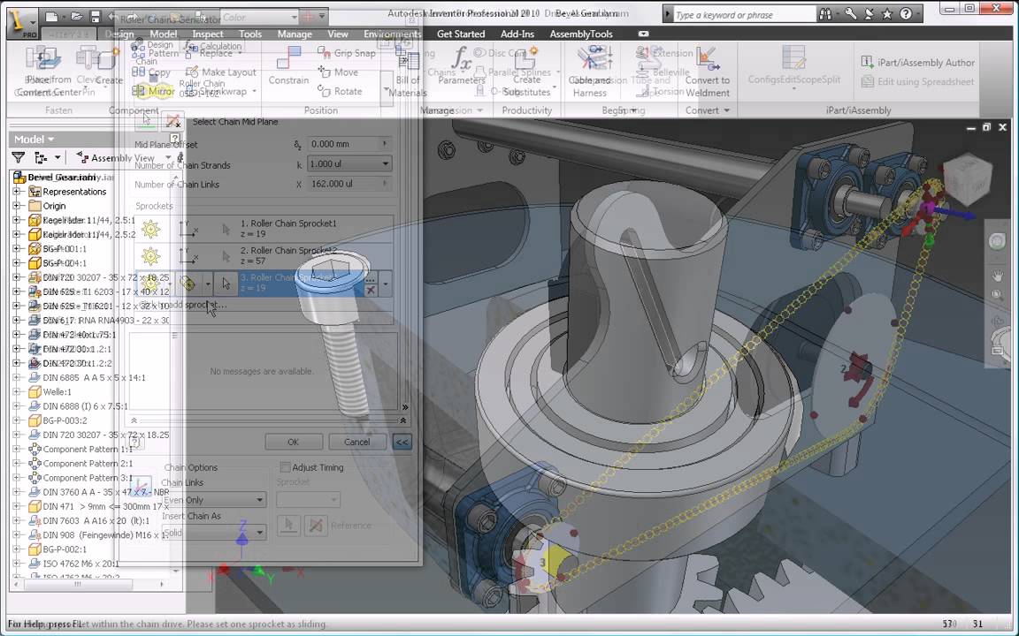Click the Mirror component tool
Viewport: 1019px width, 636px height.
click(x=153, y=91)
